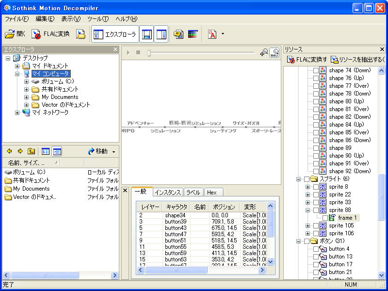Select the 一般 tab

[142, 192]
